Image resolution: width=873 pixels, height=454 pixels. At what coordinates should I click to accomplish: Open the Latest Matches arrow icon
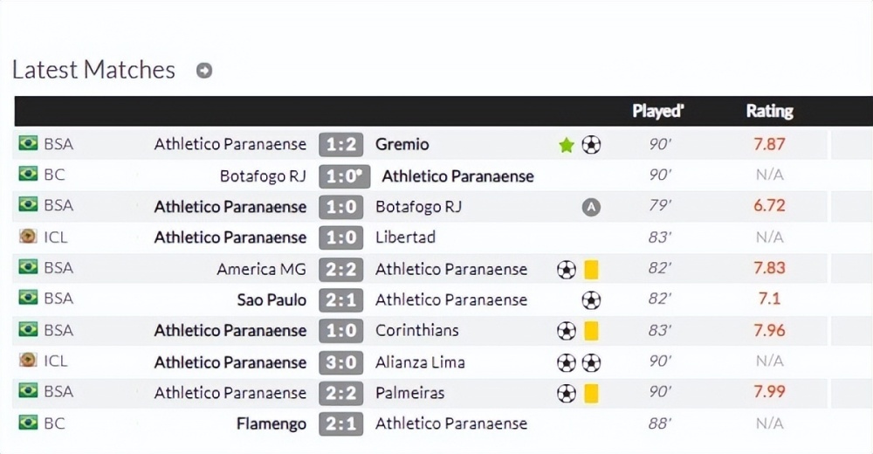click(x=204, y=71)
